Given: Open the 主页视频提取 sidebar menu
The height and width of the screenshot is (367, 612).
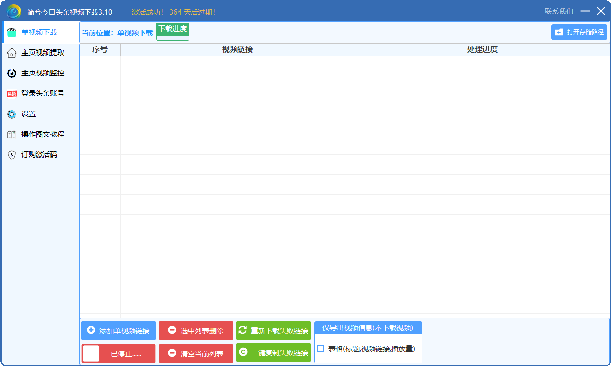Looking at the screenshot, I should click(x=43, y=53).
